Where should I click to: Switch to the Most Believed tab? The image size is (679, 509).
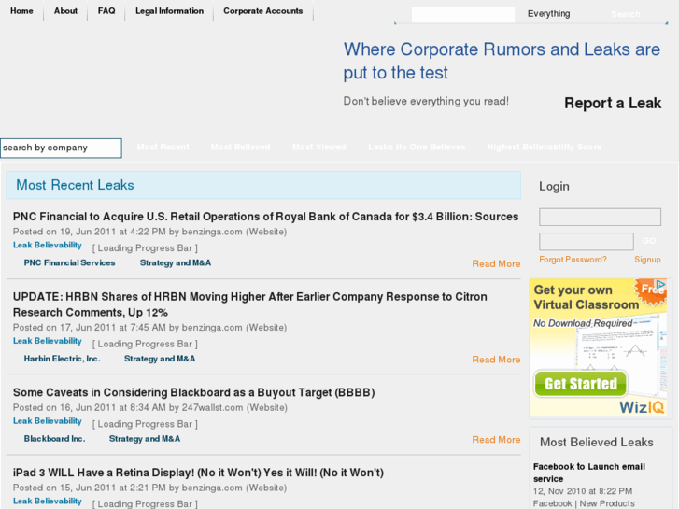point(240,147)
